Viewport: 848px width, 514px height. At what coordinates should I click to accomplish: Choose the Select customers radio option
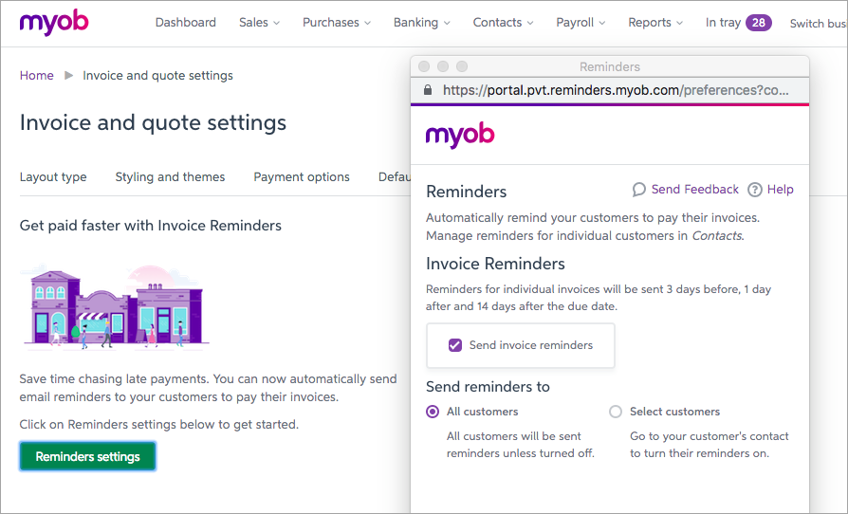tap(616, 412)
